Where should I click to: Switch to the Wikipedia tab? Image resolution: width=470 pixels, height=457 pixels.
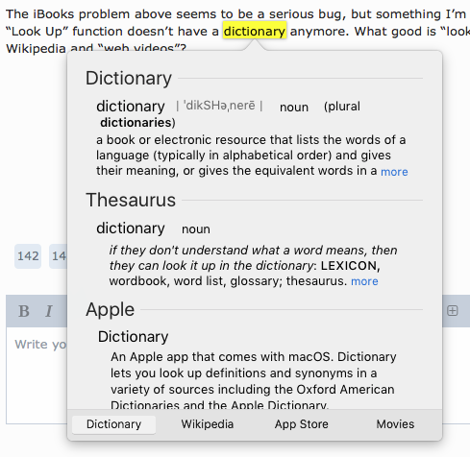208,424
